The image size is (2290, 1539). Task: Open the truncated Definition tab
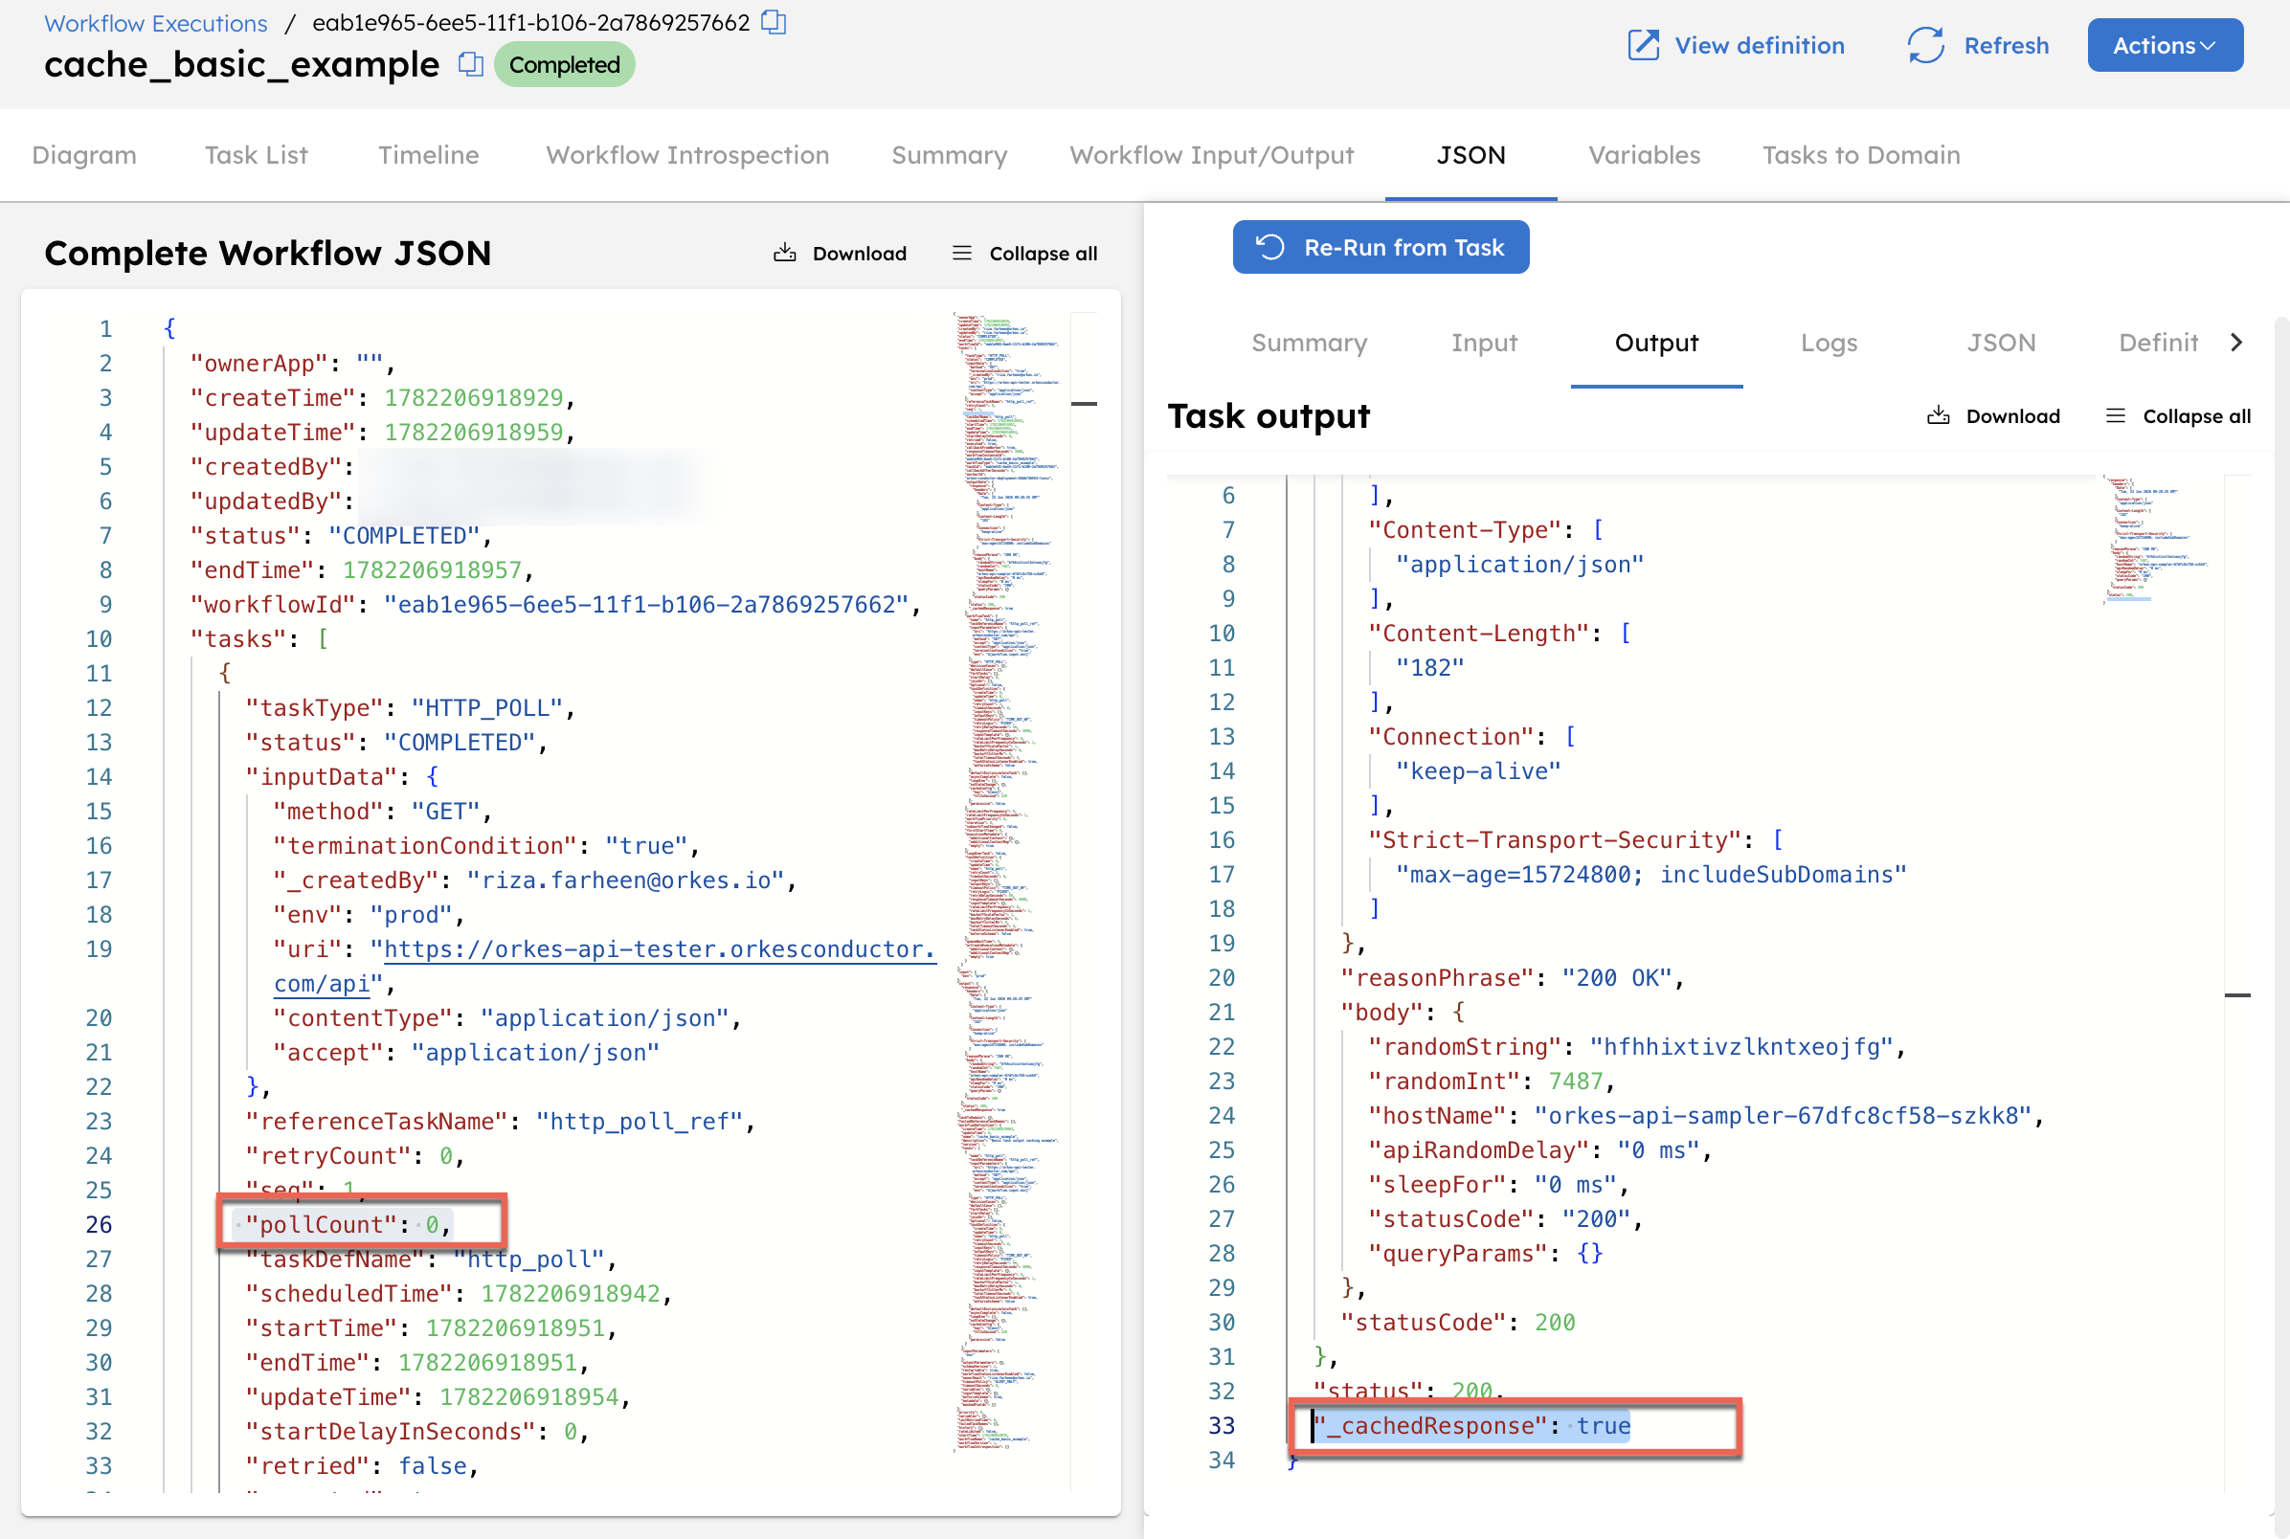point(2158,343)
